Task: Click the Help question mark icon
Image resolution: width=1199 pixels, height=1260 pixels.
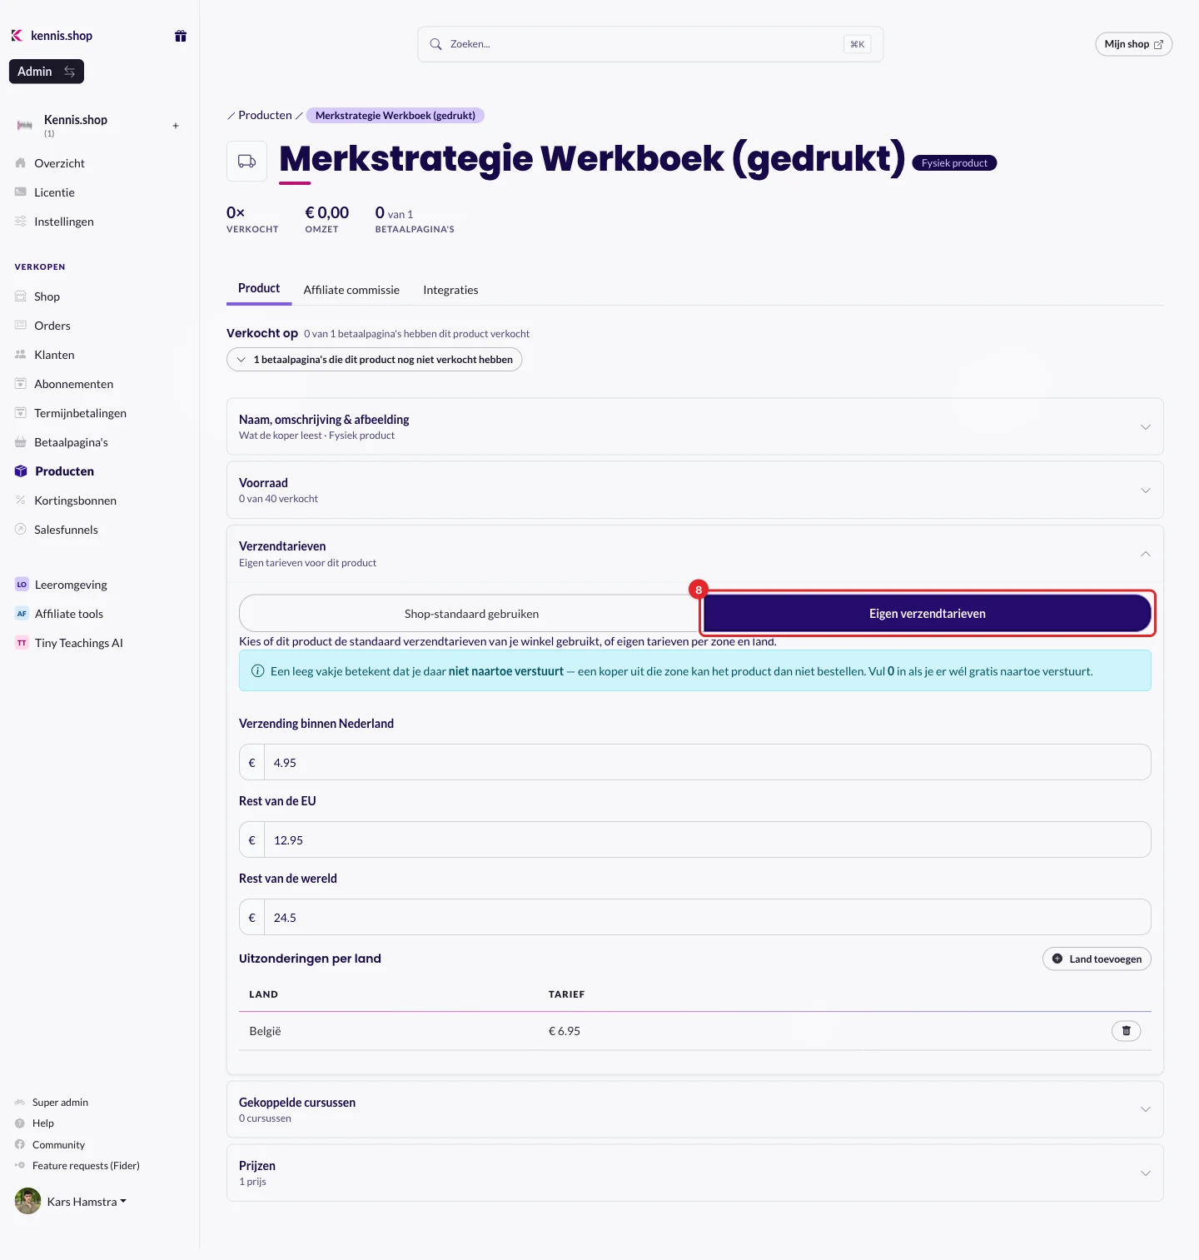Action: coord(20,1123)
